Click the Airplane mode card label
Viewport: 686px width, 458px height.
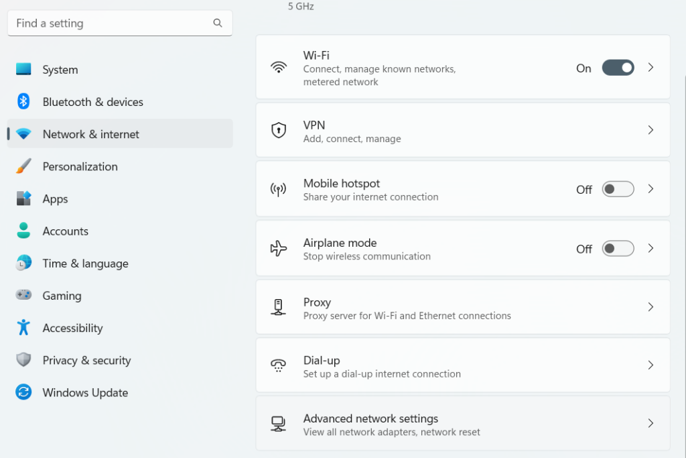coord(340,243)
